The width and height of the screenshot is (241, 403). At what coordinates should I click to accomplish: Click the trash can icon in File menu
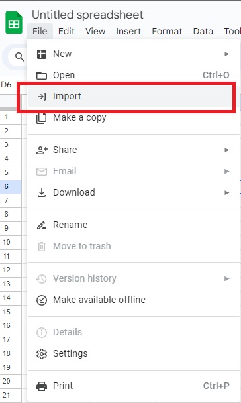42,247
